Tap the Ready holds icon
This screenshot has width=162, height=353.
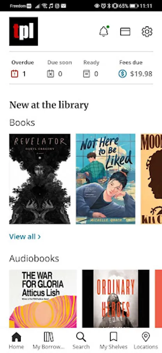[x=87, y=74]
